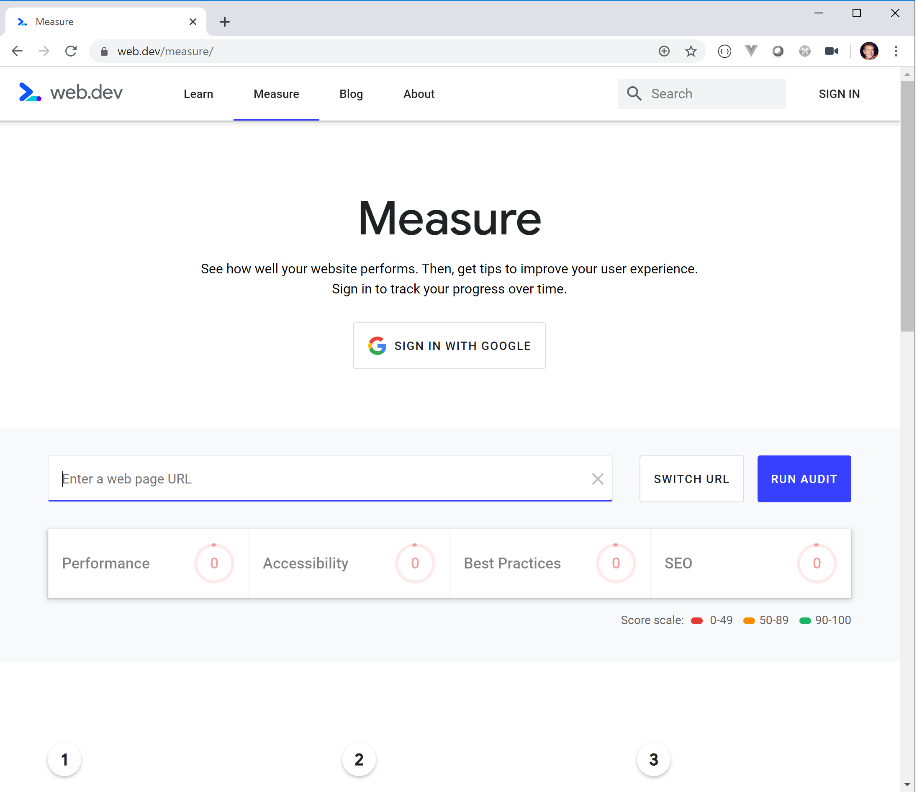
Task: Click Sign in with Google
Action: 449,346
